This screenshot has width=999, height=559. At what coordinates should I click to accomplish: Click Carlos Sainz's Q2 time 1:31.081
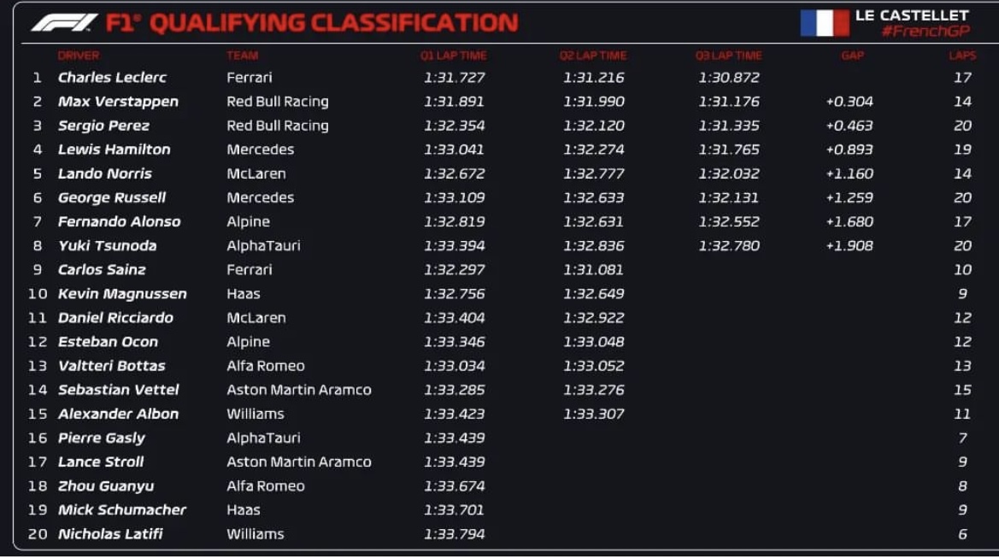coord(593,269)
